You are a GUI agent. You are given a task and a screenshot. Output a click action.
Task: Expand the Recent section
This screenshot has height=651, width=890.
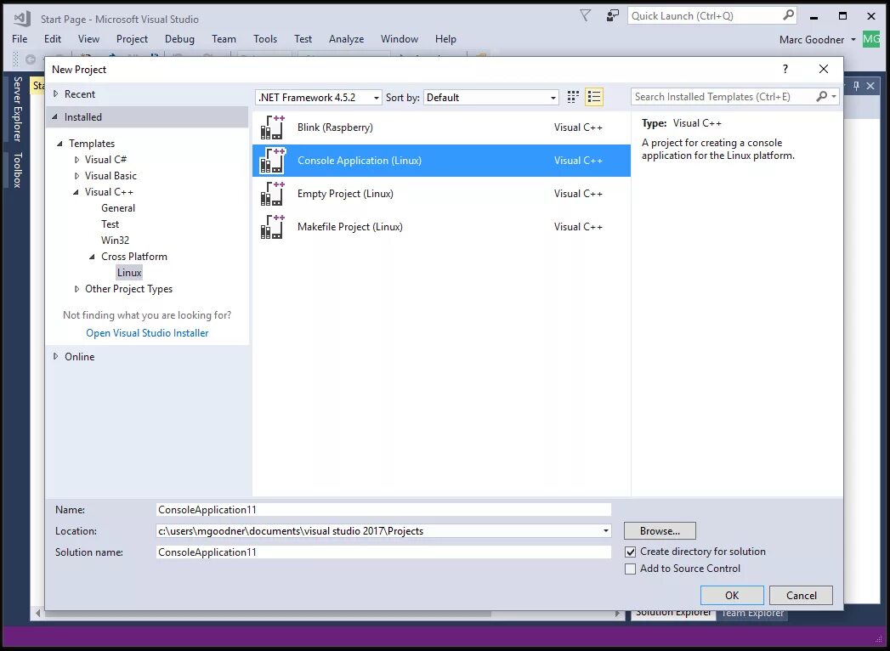55,93
